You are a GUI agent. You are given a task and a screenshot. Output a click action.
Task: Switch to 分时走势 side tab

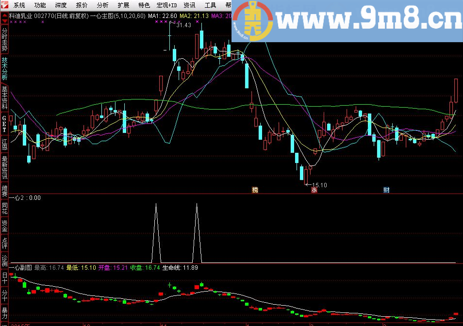[x=4, y=40]
